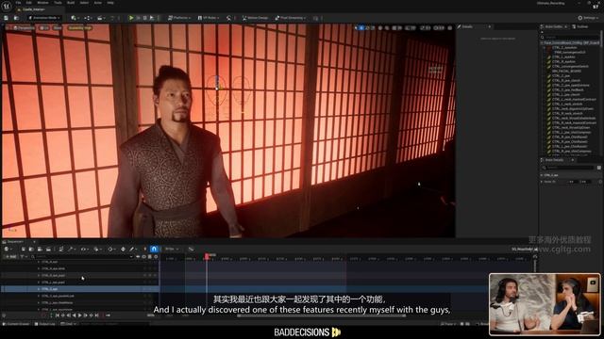604x339 pixels.
Task: Click the stop simulation icon
Action: (144, 18)
